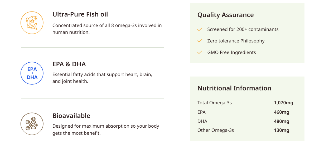Click the orange fish icon
This screenshot has height=152, width=329.
[32, 23]
